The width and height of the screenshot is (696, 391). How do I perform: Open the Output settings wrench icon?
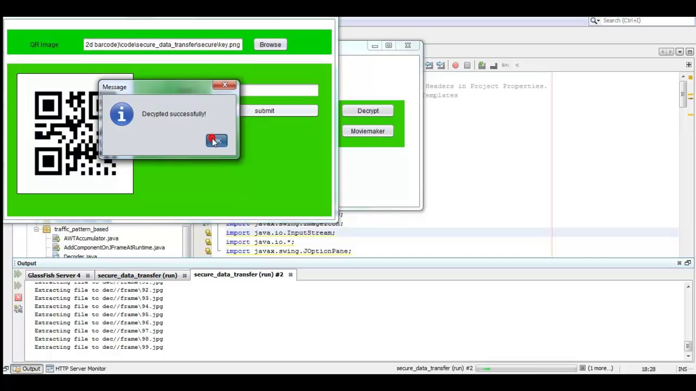click(x=18, y=309)
